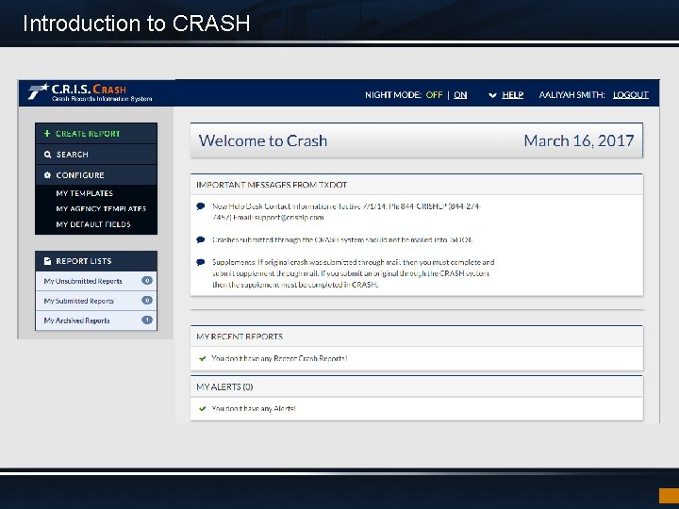The image size is (679, 509).
Task: Click the My Recent Reports header
Action: (x=240, y=337)
